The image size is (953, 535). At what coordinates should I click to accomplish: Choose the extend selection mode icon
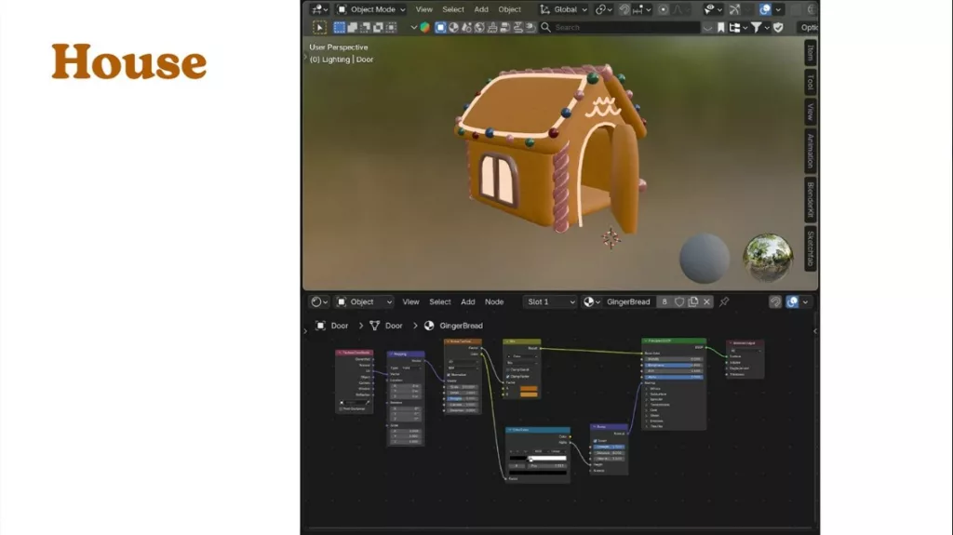coord(352,27)
